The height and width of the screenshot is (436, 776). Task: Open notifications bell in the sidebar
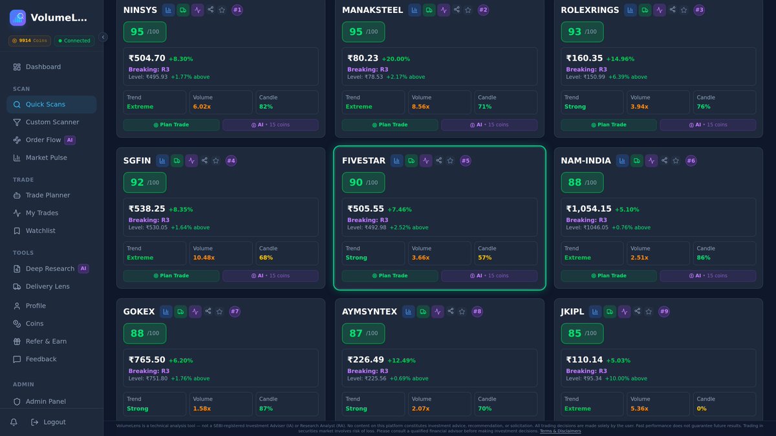click(14, 422)
